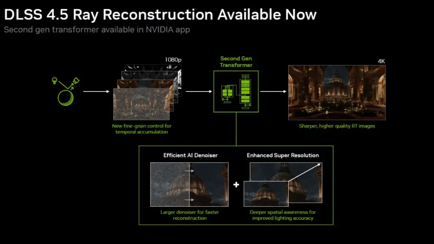Click the 'Enhanced Super Resolution' heading
The height and width of the screenshot is (244, 434).
(283, 155)
